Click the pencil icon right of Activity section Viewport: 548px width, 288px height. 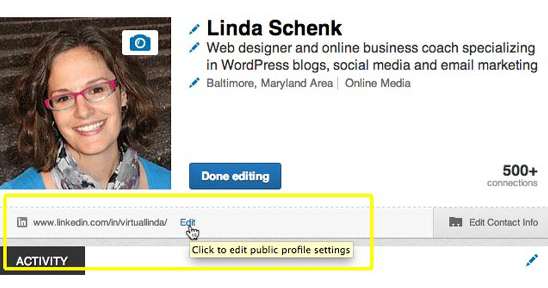click(532, 261)
